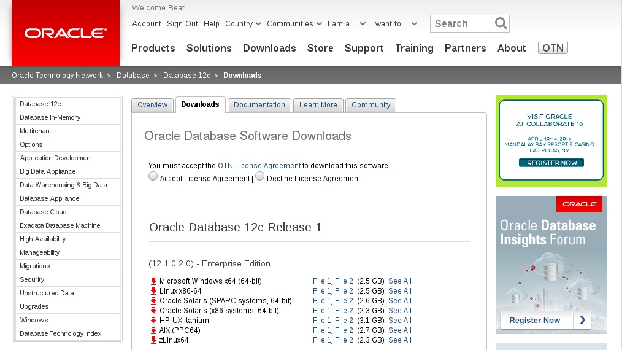This screenshot has width=622, height=350.
Task: Expand the Country dropdown
Action: [243, 24]
